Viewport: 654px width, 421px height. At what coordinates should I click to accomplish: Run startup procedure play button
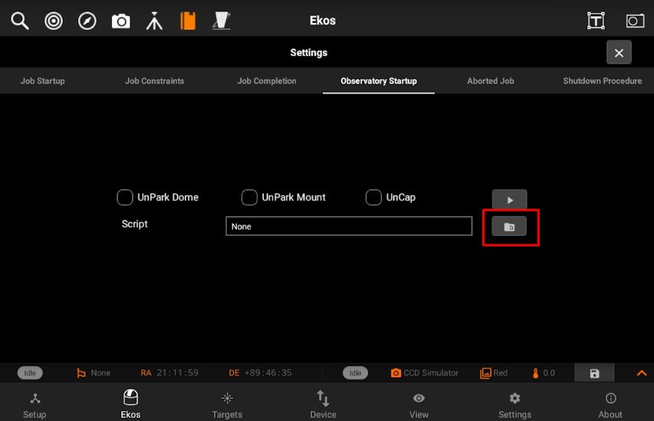click(x=509, y=200)
